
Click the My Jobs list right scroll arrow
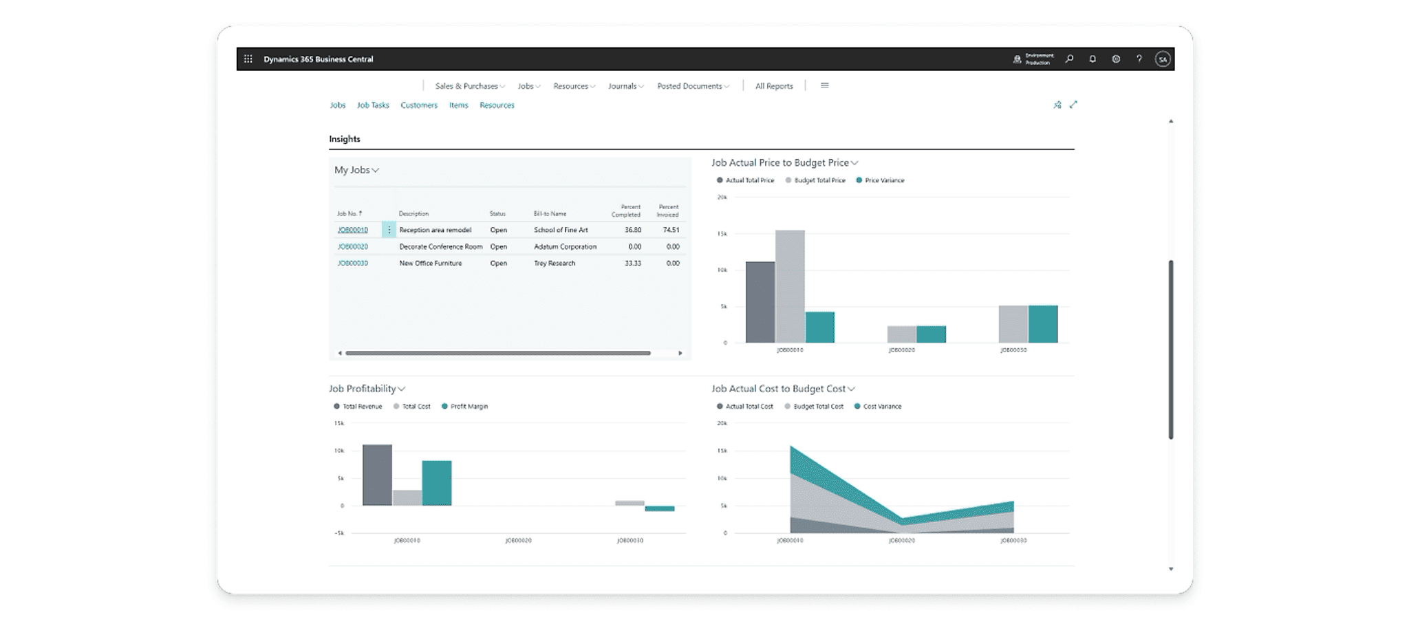pyautogui.click(x=680, y=353)
